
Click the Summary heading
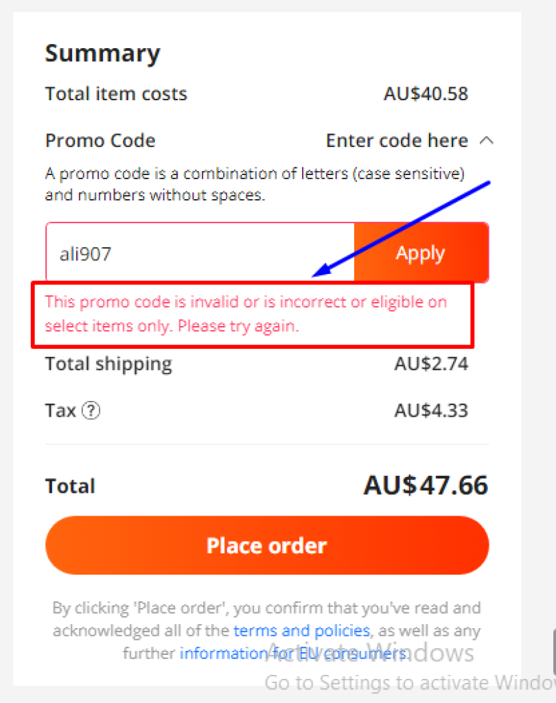coord(102,53)
